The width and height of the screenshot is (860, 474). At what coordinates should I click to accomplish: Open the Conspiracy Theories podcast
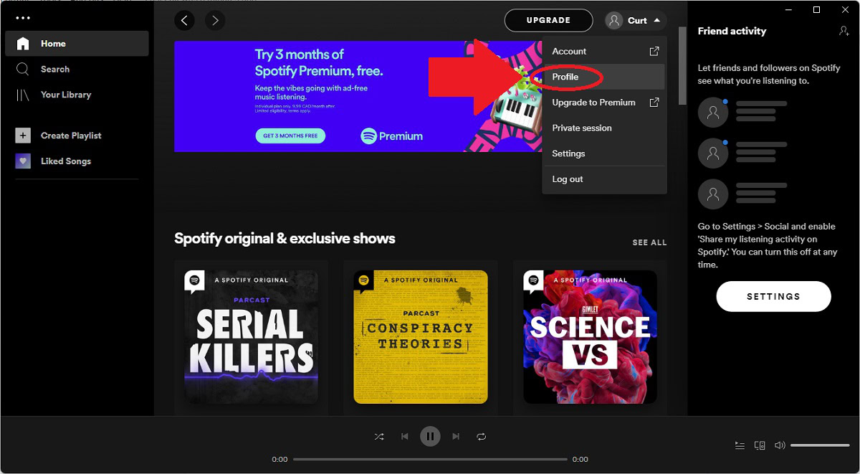(x=421, y=337)
